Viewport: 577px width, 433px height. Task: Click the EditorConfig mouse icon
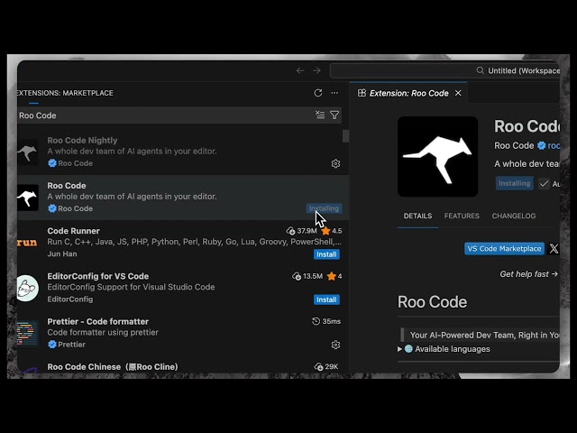28,288
